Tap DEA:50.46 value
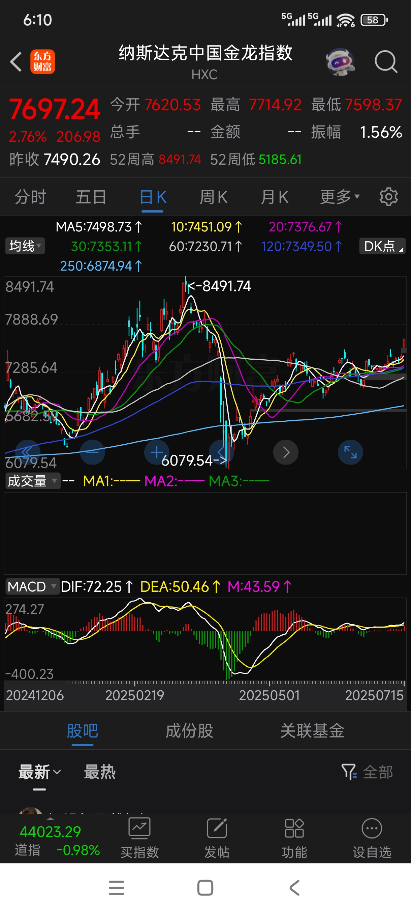The height and width of the screenshot is (915, 411). click(180, 586)
